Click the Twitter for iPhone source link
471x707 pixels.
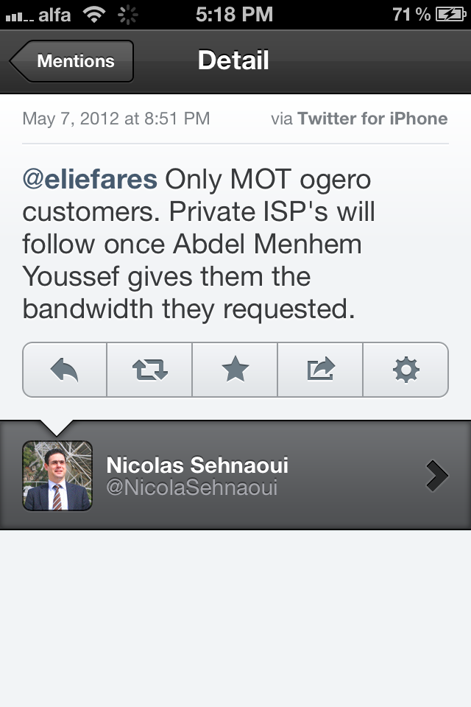372,119
